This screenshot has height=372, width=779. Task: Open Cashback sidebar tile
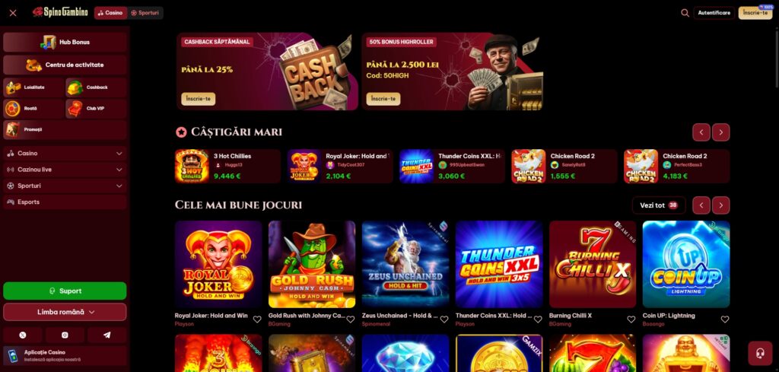coord(96,87)
